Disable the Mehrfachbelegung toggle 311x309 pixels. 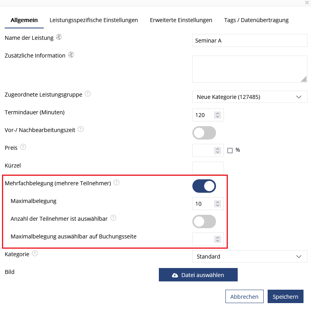(x=204, y=186)
